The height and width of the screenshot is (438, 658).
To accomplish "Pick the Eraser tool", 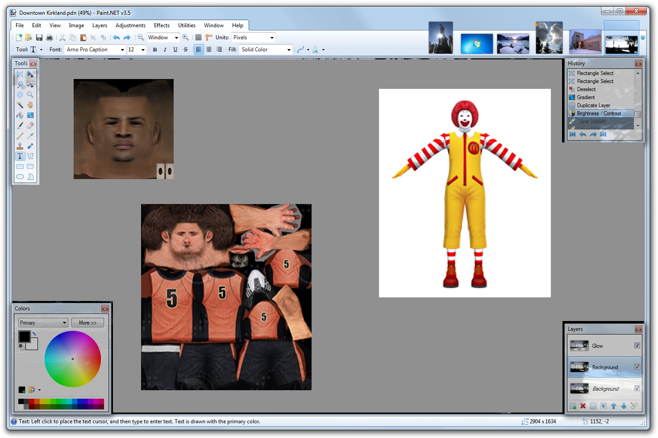I will (30, 125).
